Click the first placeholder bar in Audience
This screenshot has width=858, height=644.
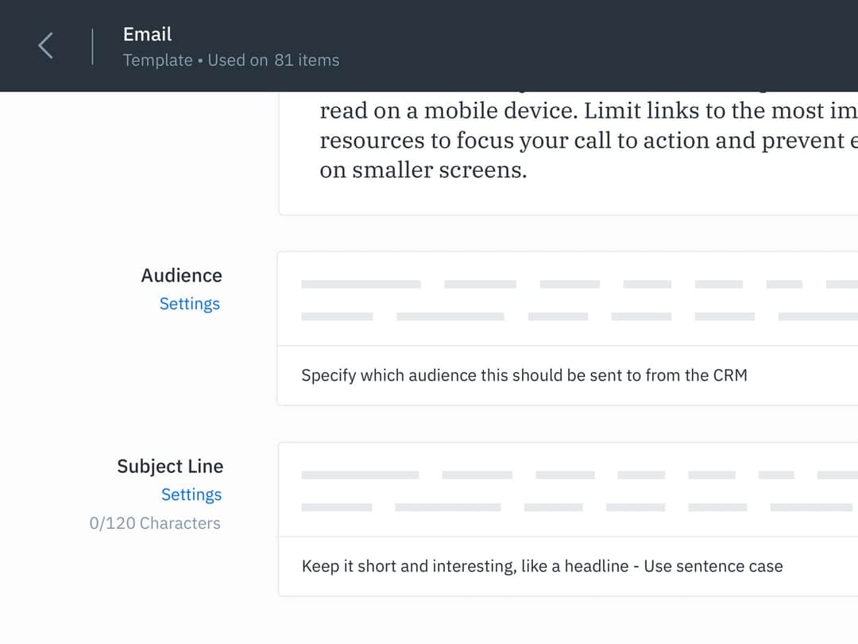tap(361, 284)
